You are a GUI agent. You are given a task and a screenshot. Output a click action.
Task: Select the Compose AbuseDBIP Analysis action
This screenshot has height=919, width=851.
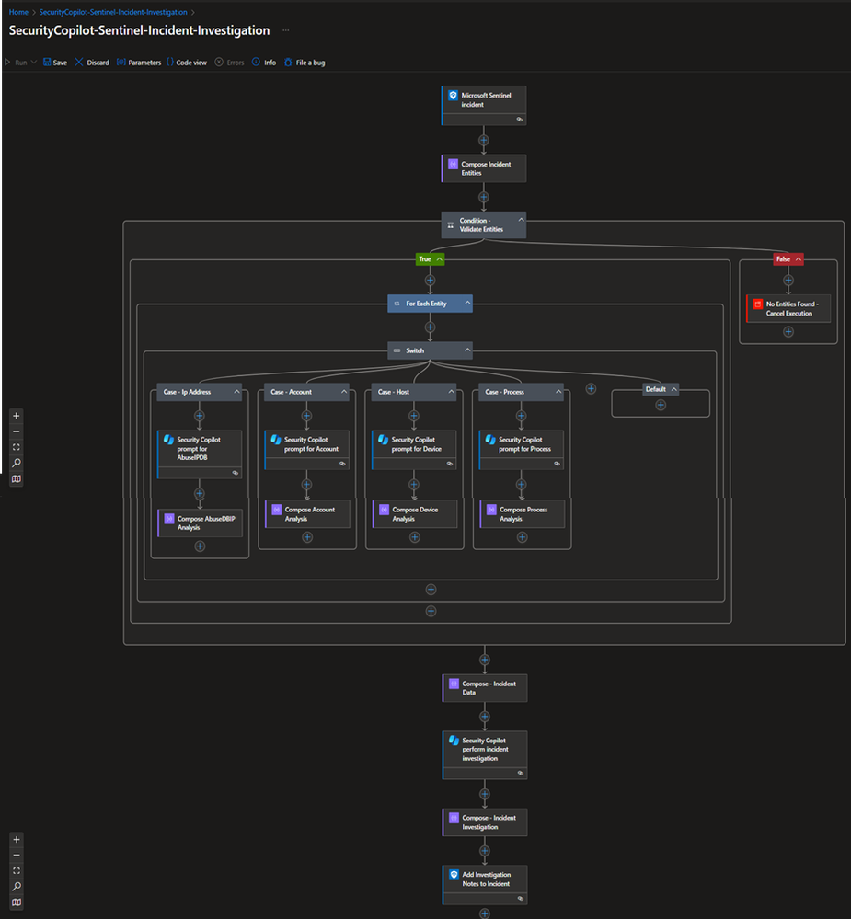click(200, 523)
